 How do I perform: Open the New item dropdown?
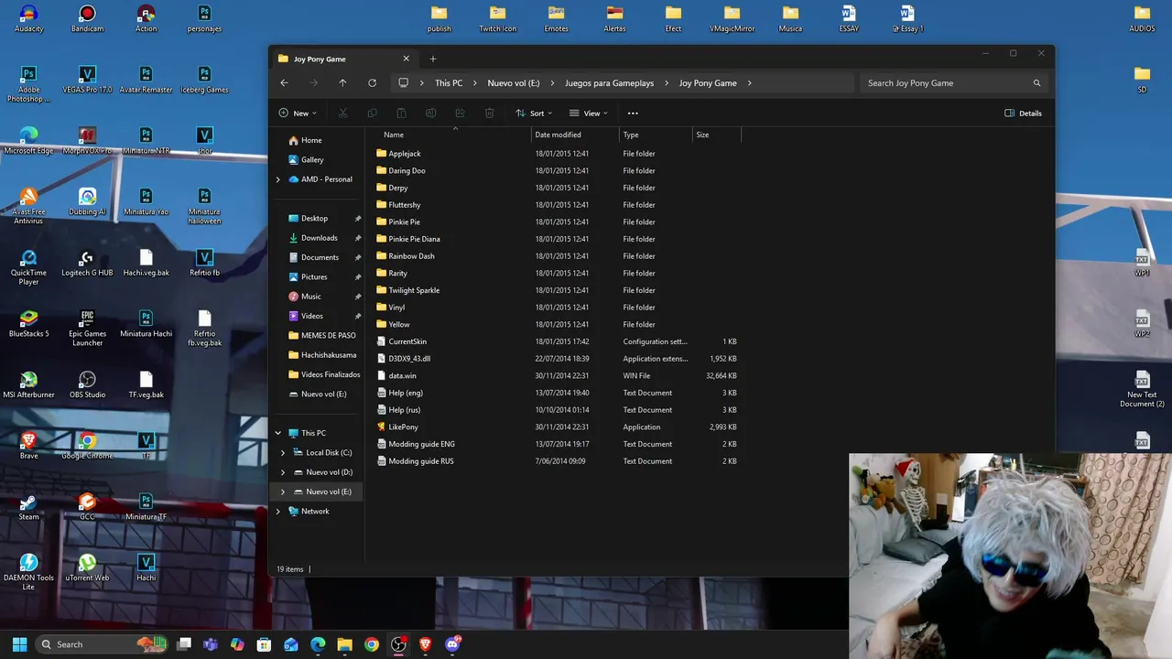pos(298,113)
